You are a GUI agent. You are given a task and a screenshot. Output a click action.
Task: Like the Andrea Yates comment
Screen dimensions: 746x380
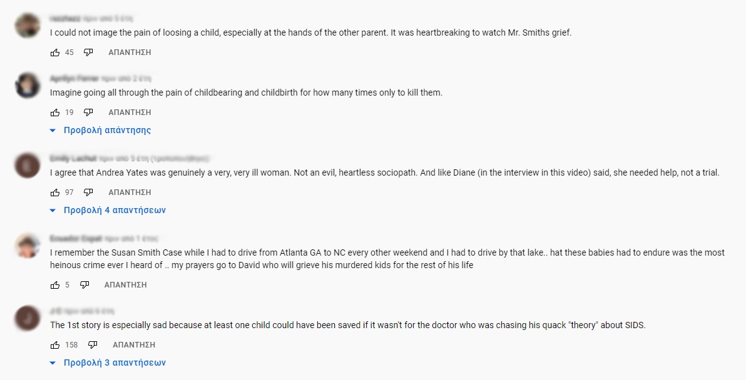tap(55, 192)
